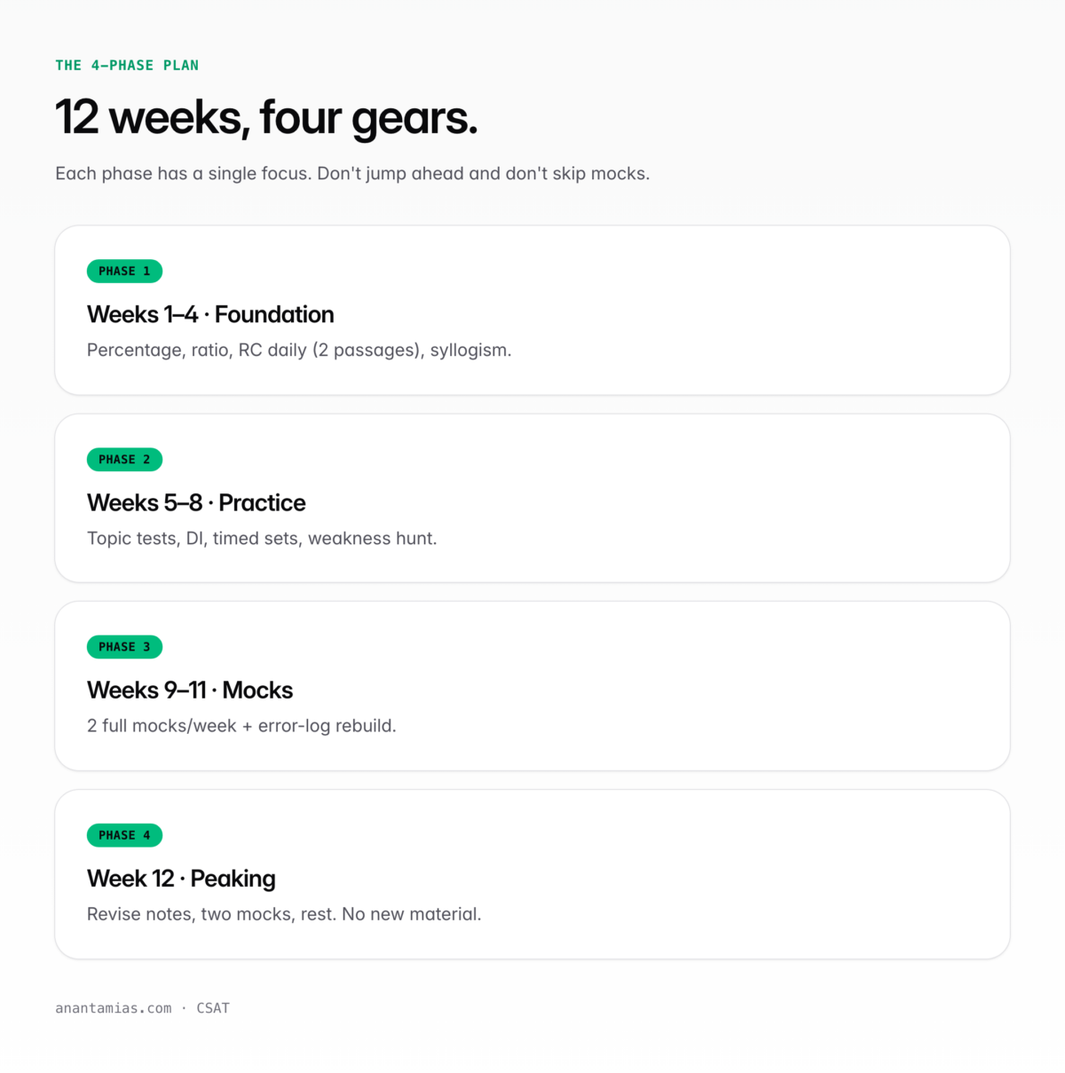Select the 'Weeks 9–11 · Mocks' heading

(x=190, y=690)
